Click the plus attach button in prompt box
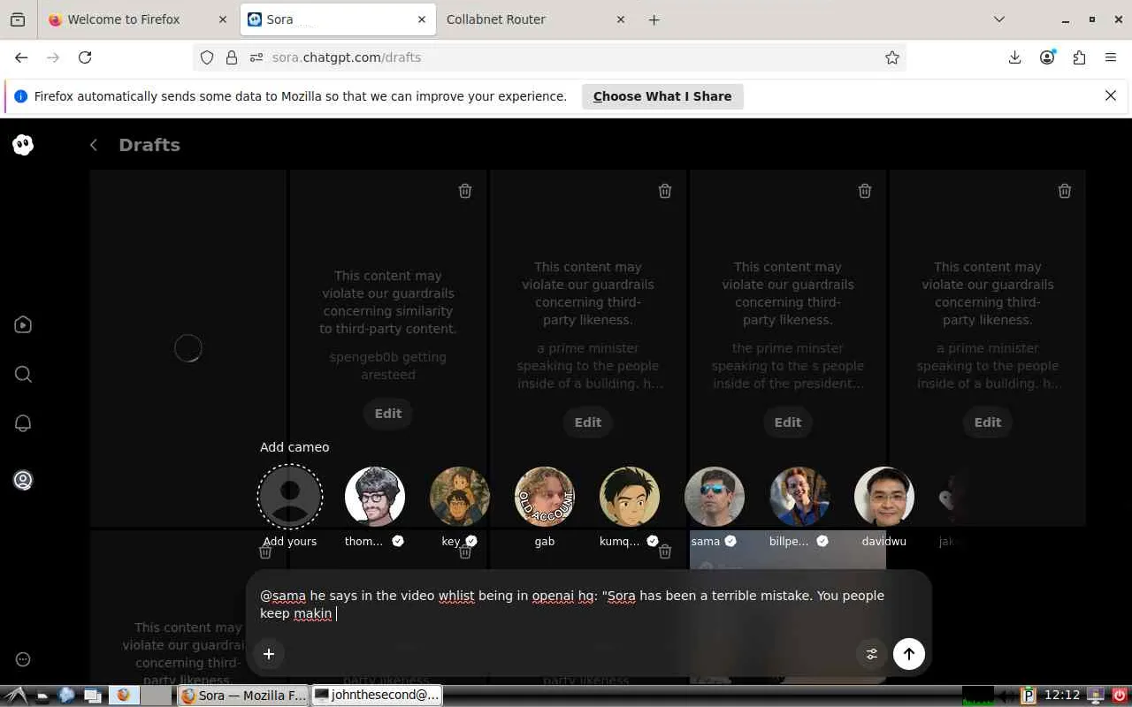Viewport: 1132px width, 707px height. [269, 654]
